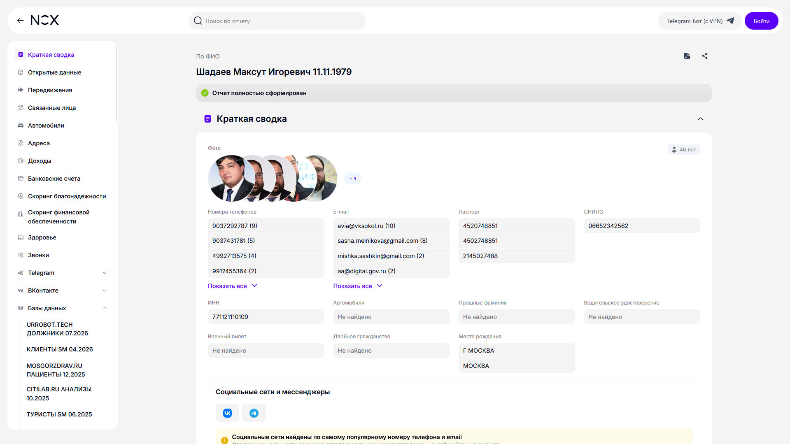Open Здоровье section
Screen dimensions: 790x444
coord(42,237)
